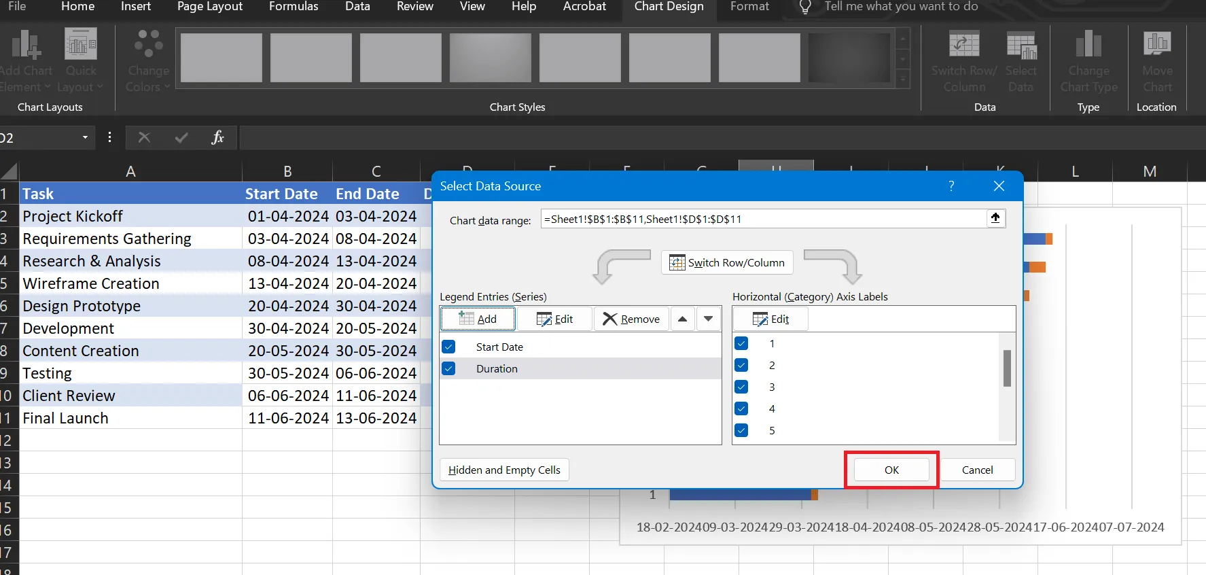Open the Page Layout tab

(210, 7)
